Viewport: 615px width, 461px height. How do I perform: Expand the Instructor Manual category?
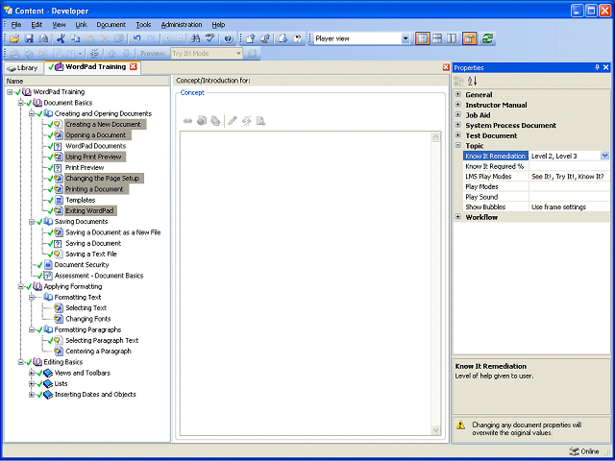coord(457,105)
